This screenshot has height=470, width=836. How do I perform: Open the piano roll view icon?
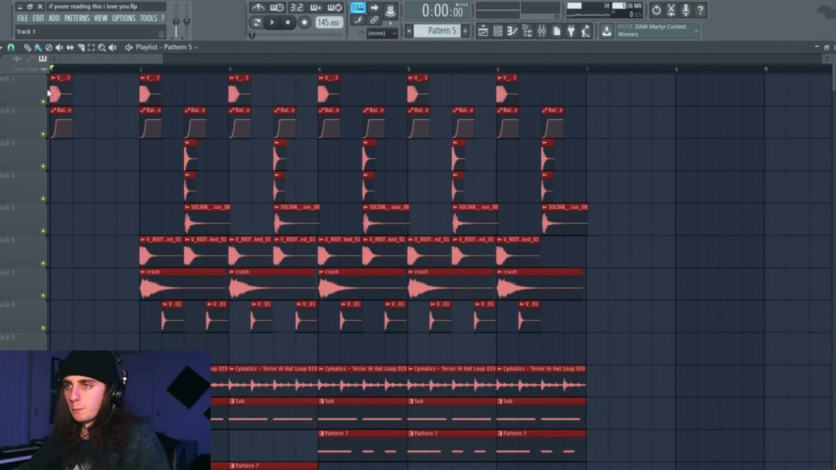(512, 31)
